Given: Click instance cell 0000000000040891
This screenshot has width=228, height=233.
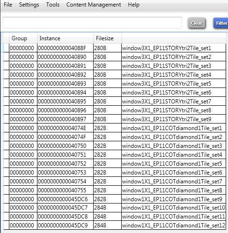Looking at the screenshot, I should 66,66.
